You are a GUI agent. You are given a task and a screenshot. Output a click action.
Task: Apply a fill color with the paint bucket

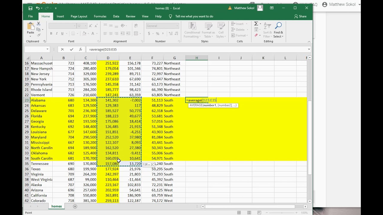coord(84,33)
